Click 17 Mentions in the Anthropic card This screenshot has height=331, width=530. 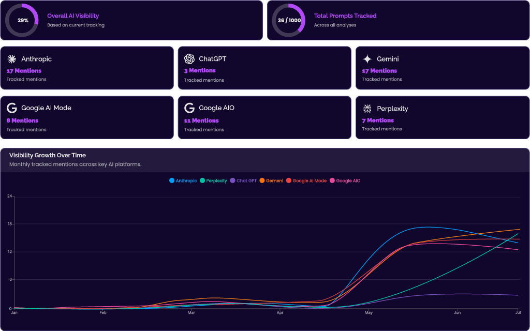coord(24,70)
